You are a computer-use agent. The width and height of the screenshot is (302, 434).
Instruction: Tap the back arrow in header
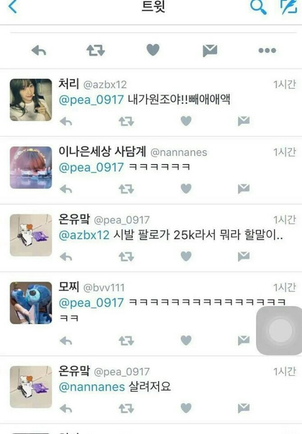coord(13,6)
